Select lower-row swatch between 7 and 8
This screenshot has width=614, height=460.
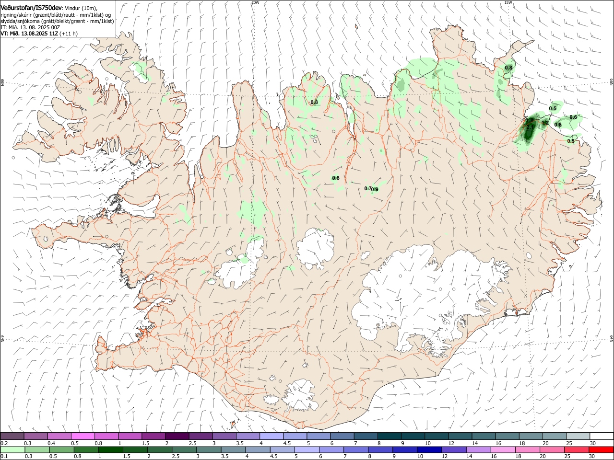(355, 449)
